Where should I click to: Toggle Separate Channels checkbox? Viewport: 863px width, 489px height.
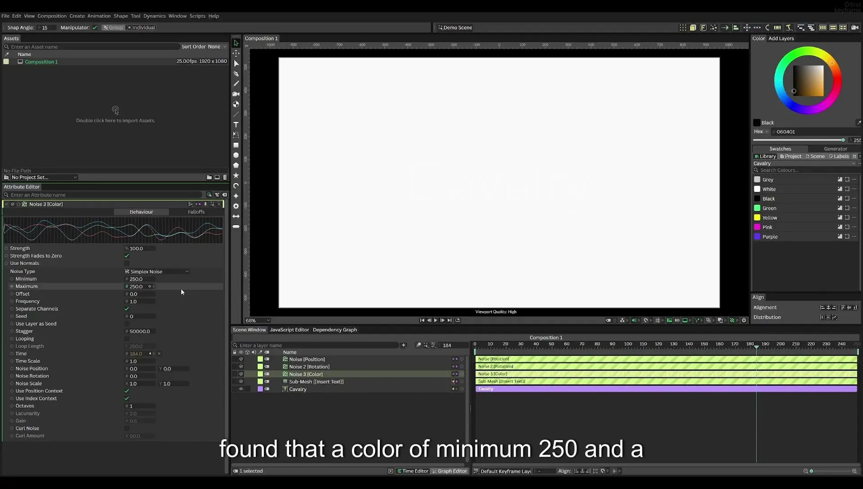pos(127,309)
